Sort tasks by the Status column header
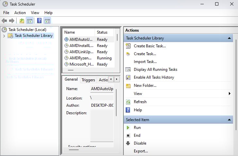 click(x=104, y=32)
